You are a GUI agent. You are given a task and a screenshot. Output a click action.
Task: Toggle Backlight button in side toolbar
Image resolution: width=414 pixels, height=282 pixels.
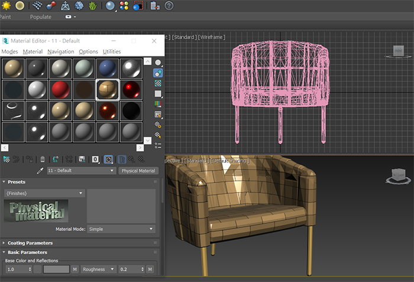pyautogui.click(x=158, y=73)
